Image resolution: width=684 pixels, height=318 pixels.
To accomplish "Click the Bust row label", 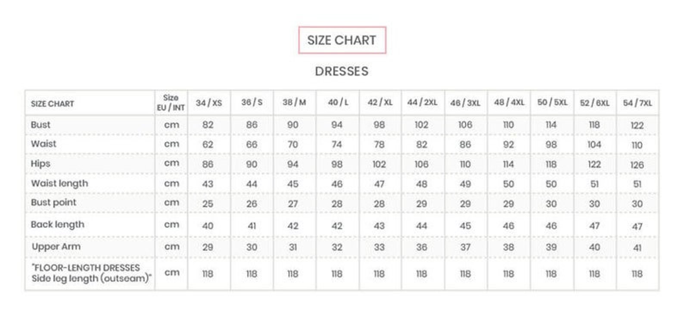I will 40,125.
